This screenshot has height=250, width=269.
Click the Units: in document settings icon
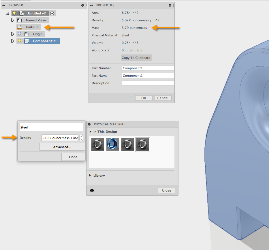20,27
